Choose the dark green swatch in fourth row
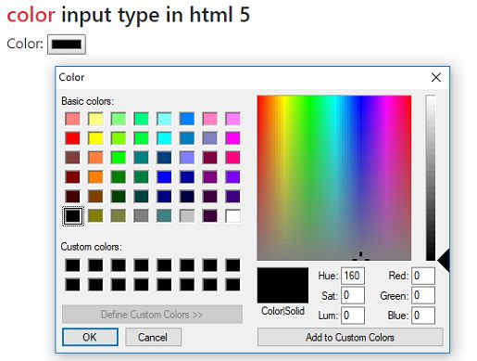 click(119, 177)
